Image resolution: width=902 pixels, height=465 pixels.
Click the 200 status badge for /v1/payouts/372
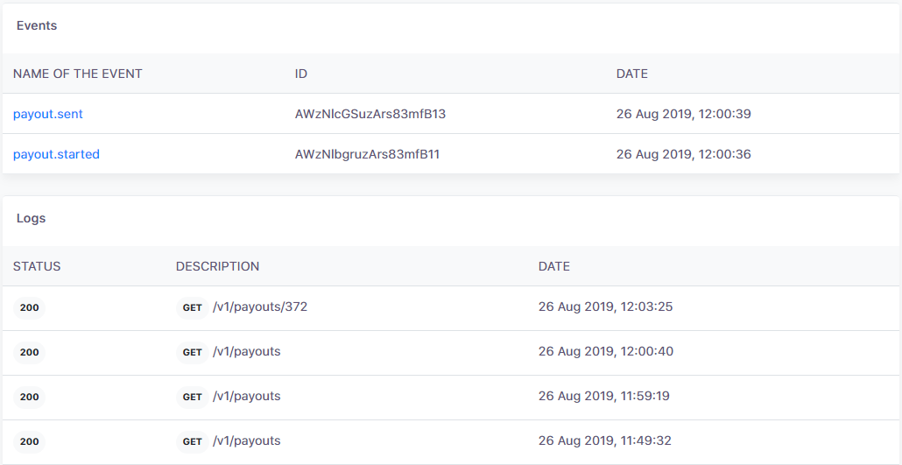click(30, 308)
